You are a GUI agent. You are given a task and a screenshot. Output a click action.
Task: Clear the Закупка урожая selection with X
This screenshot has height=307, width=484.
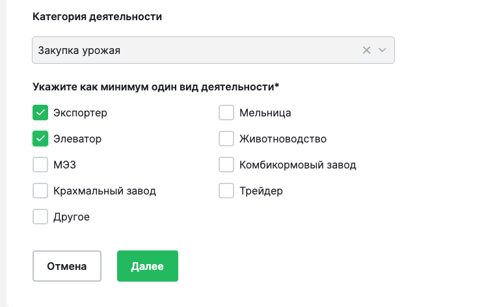coord(366,50)
